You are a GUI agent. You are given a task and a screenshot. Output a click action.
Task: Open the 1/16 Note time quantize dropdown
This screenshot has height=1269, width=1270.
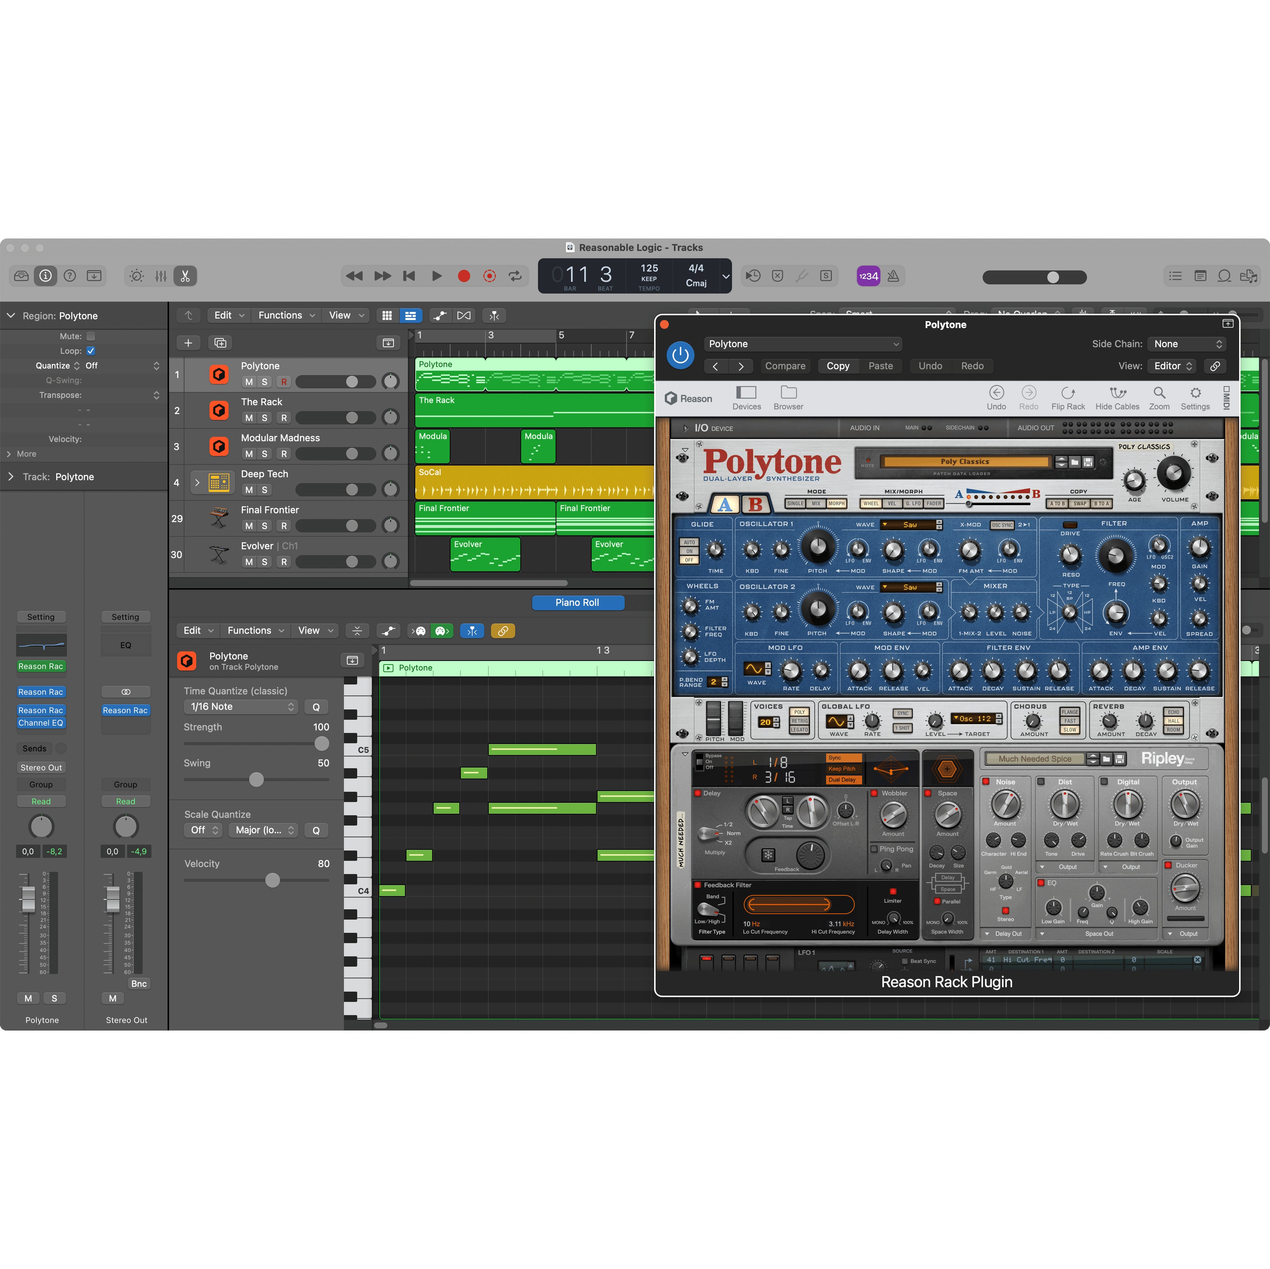(x=241, y=707)
